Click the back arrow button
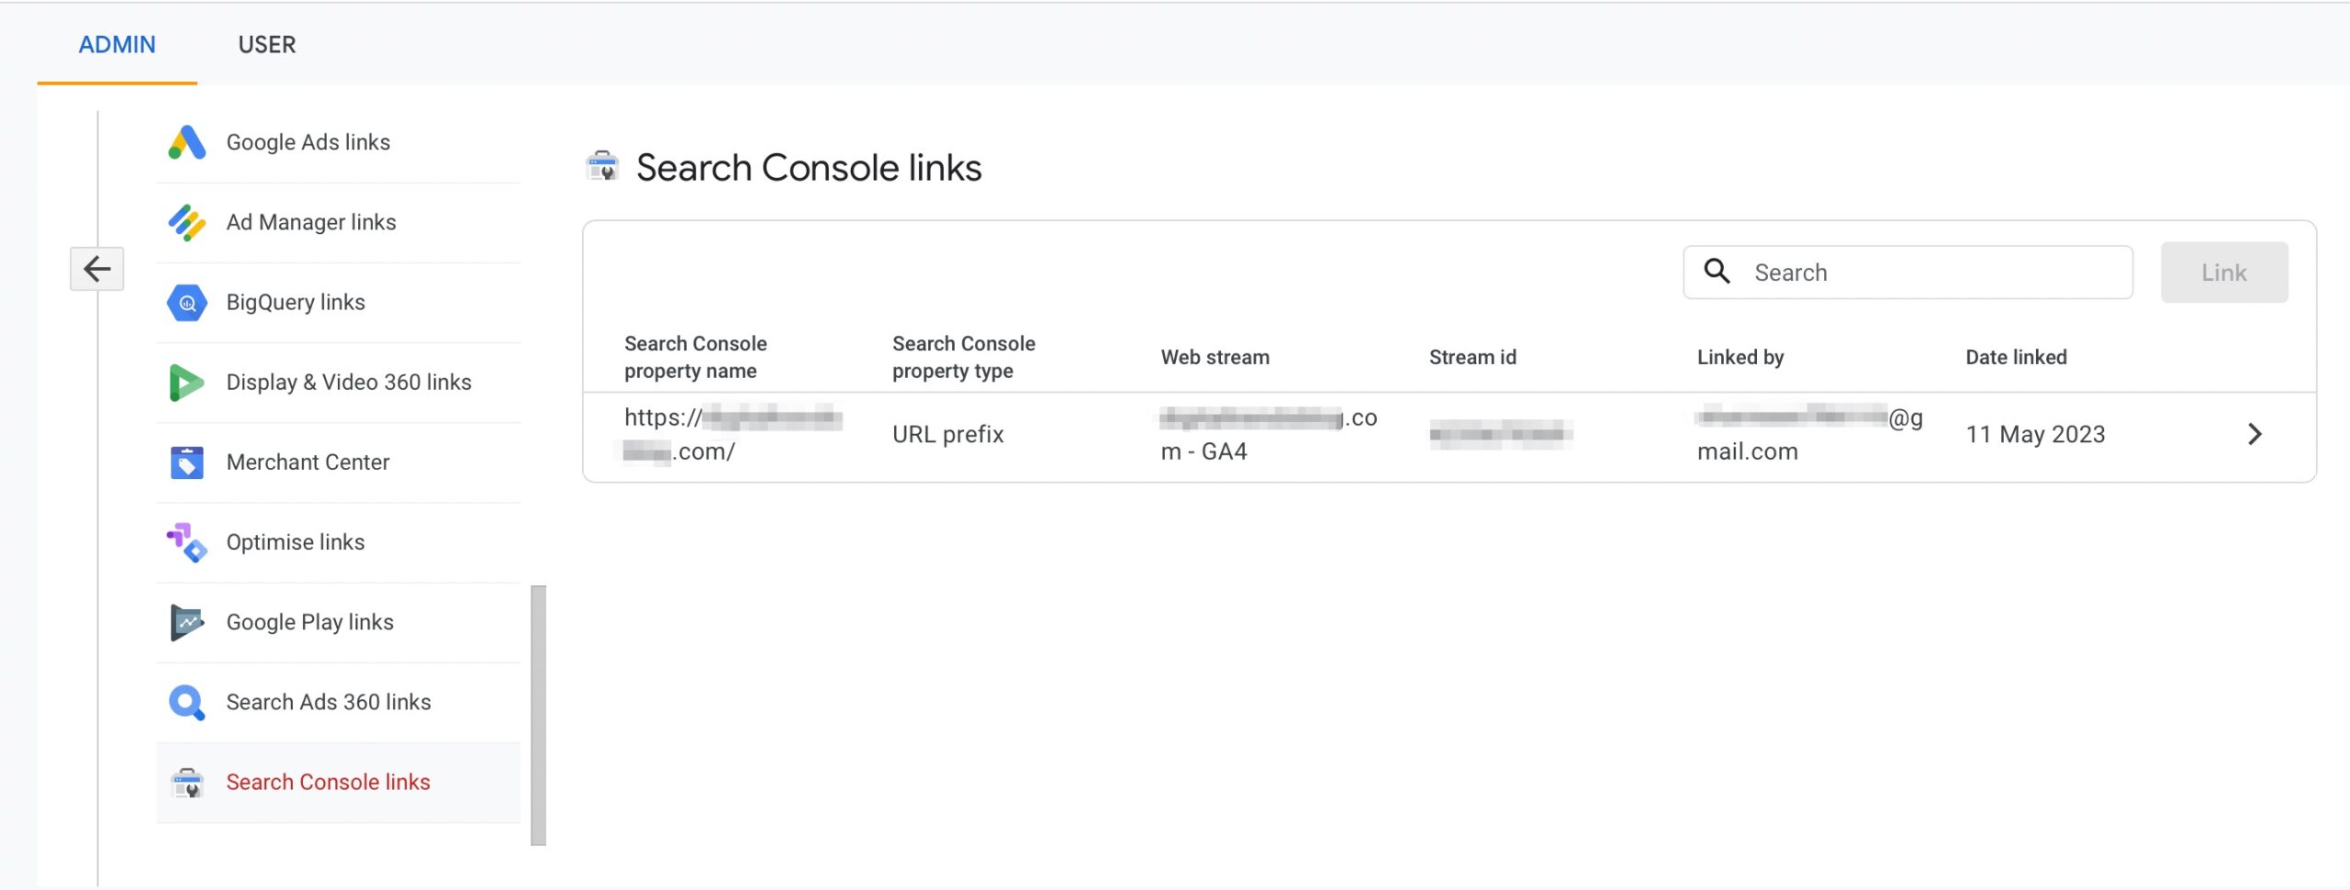This screenshot has height=890, width=2350. click(x=97, y=269)
